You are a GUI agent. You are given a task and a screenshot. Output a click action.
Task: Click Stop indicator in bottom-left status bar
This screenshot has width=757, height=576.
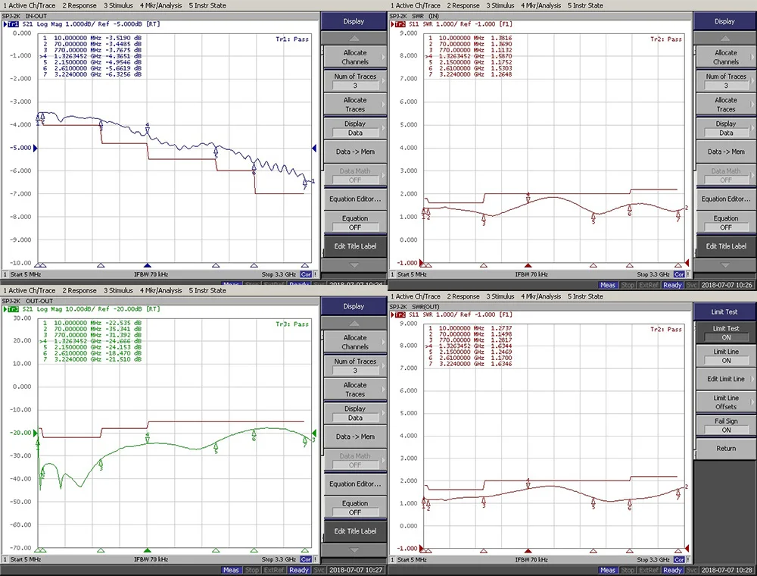coord(252,570)
